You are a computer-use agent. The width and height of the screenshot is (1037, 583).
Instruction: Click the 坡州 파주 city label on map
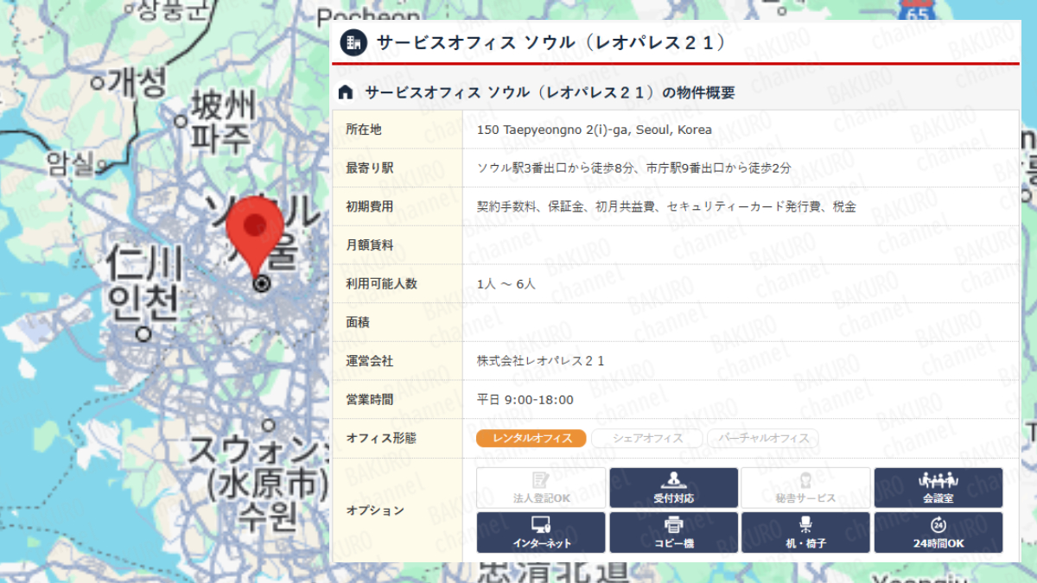coord(223,123)
